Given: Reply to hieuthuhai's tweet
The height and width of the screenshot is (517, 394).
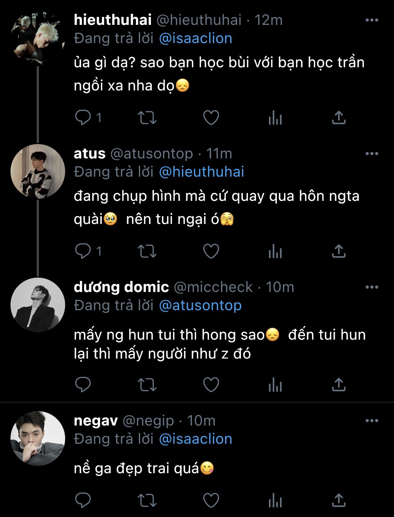Looking at the screenshot, I should click(83, 118).
